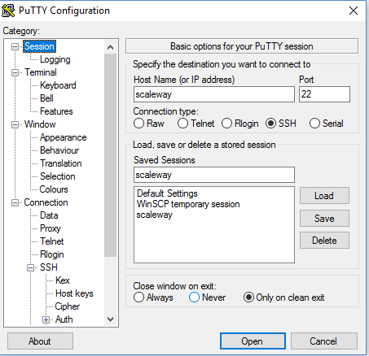Expand the Auth subcategory under SSH
This screenshot has width=369, height=356.
point(46,320)
